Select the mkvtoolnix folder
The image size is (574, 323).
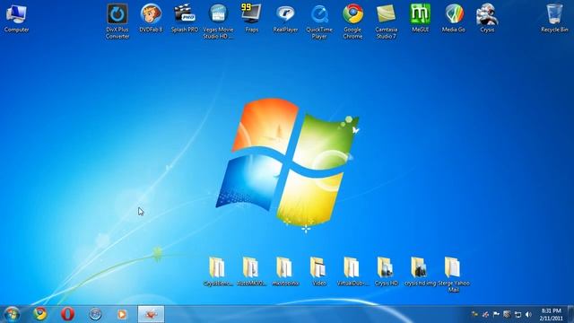click(285, 271)
